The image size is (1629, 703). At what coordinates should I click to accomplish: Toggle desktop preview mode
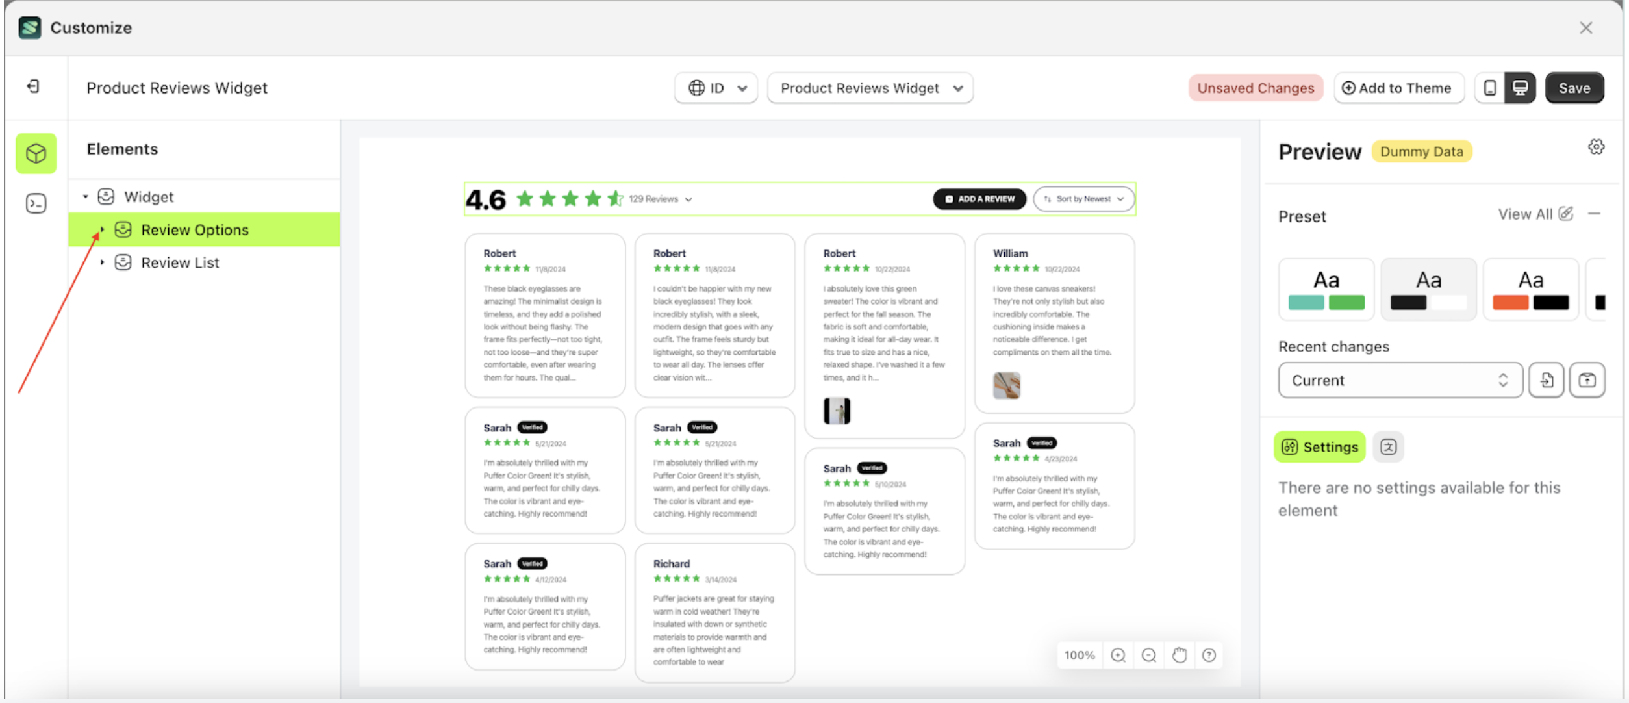(1521, 88)
